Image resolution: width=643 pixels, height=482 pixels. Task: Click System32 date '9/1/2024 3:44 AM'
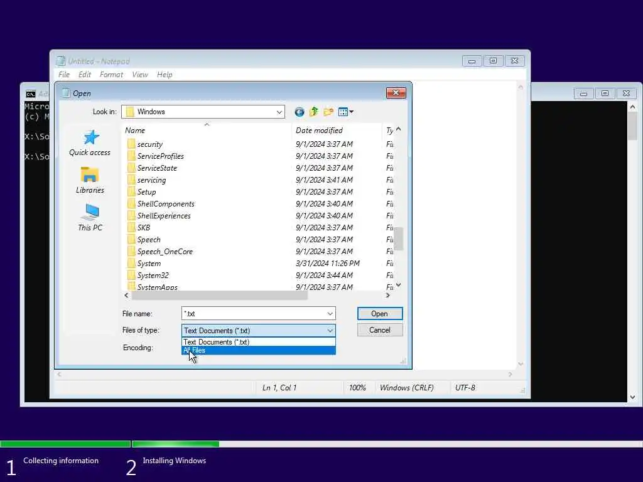(324, 276)
